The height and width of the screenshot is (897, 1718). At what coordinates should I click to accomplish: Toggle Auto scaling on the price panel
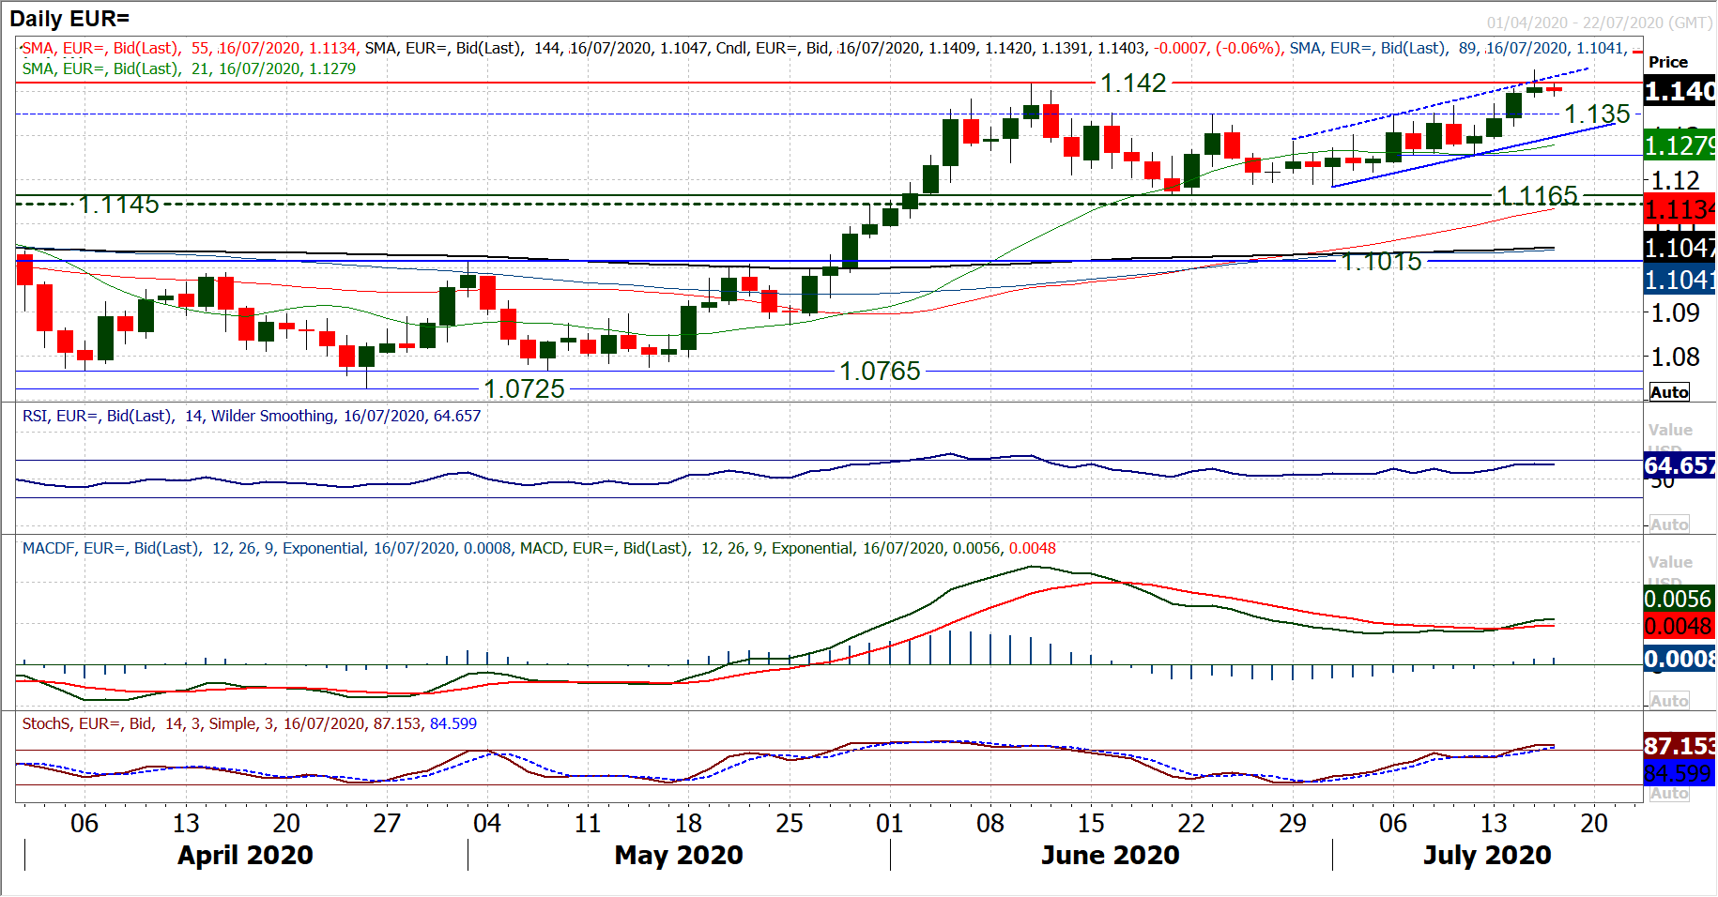point(1668,392)
